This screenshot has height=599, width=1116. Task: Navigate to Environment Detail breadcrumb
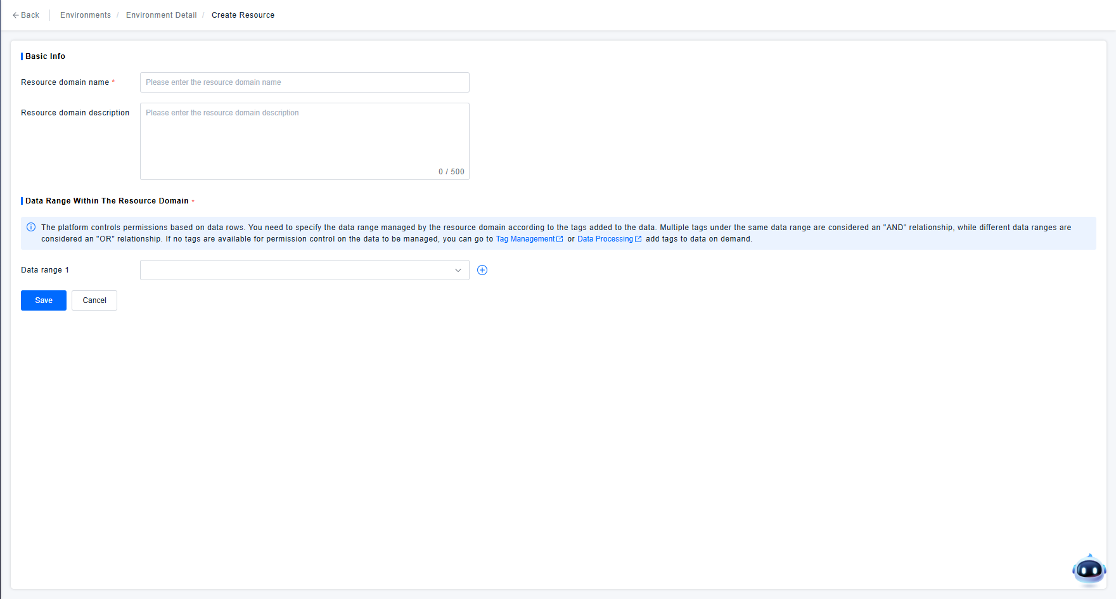[161, 15]
